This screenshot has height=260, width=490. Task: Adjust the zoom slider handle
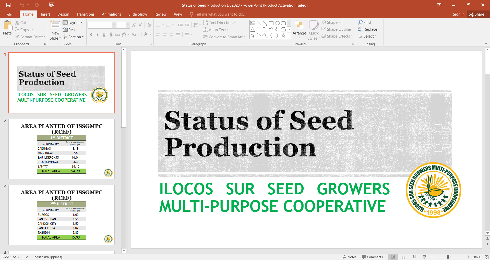click(448, 257)
